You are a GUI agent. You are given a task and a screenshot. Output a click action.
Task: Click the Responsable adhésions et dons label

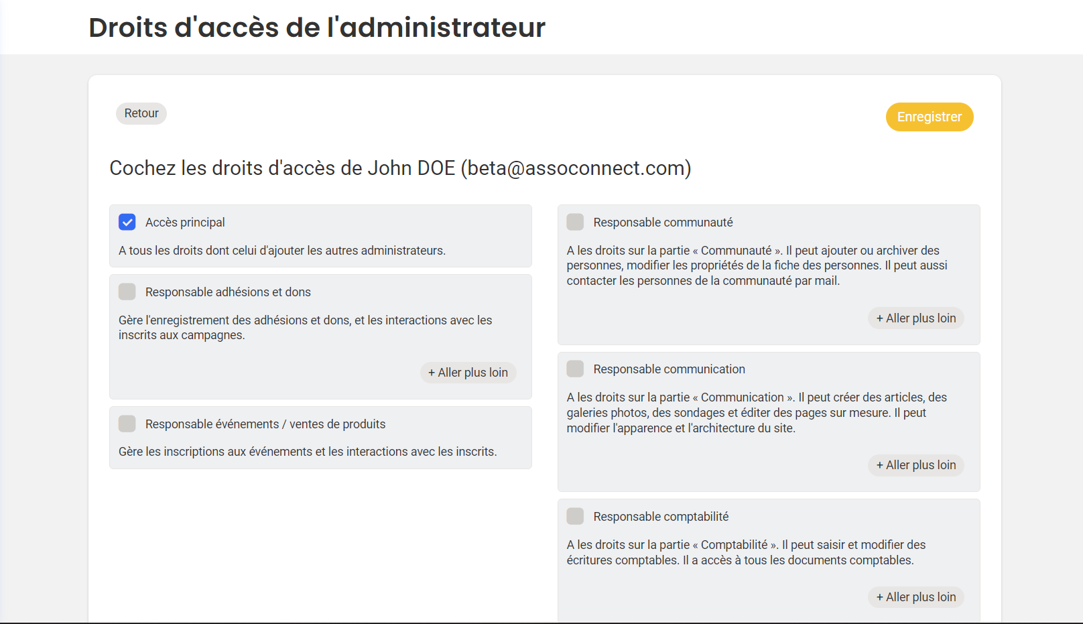pyautogui.click(x=228, y=292)
